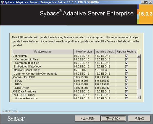153x124 pixels.
Task: Select the jConnect for JDBC row
Action: pos(75,77)
